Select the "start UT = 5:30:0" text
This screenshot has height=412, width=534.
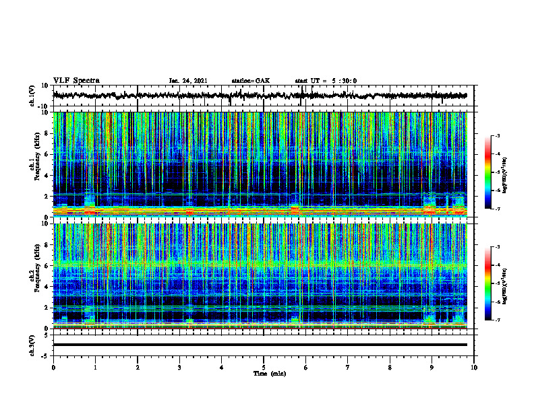(x=326, y=81)
